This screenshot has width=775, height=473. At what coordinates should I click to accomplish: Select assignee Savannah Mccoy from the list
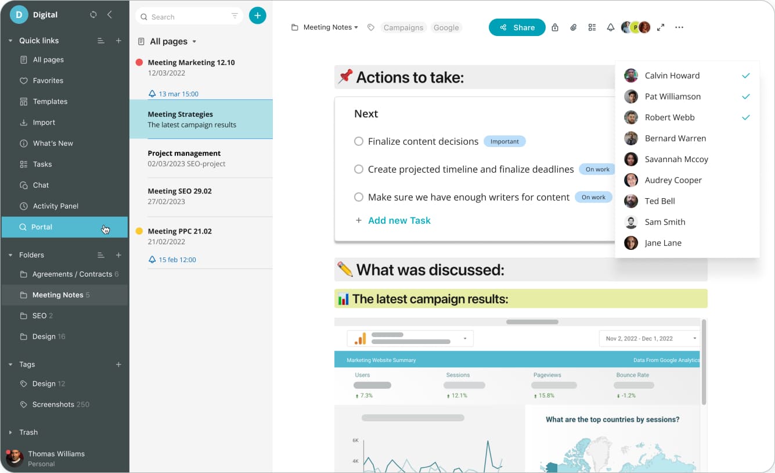[676, 159]
